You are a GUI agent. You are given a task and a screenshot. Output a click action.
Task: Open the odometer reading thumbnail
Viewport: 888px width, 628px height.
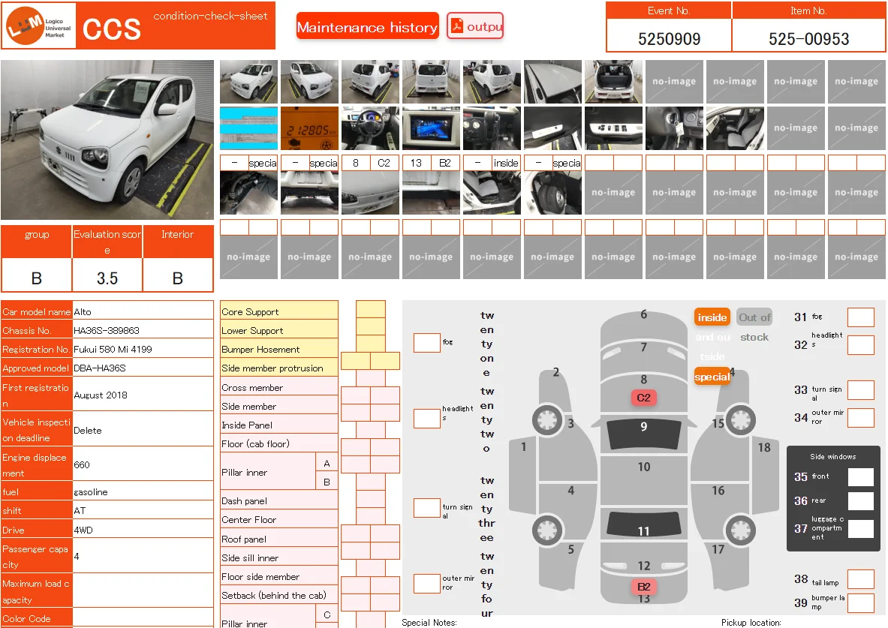(x=309, y=128)
